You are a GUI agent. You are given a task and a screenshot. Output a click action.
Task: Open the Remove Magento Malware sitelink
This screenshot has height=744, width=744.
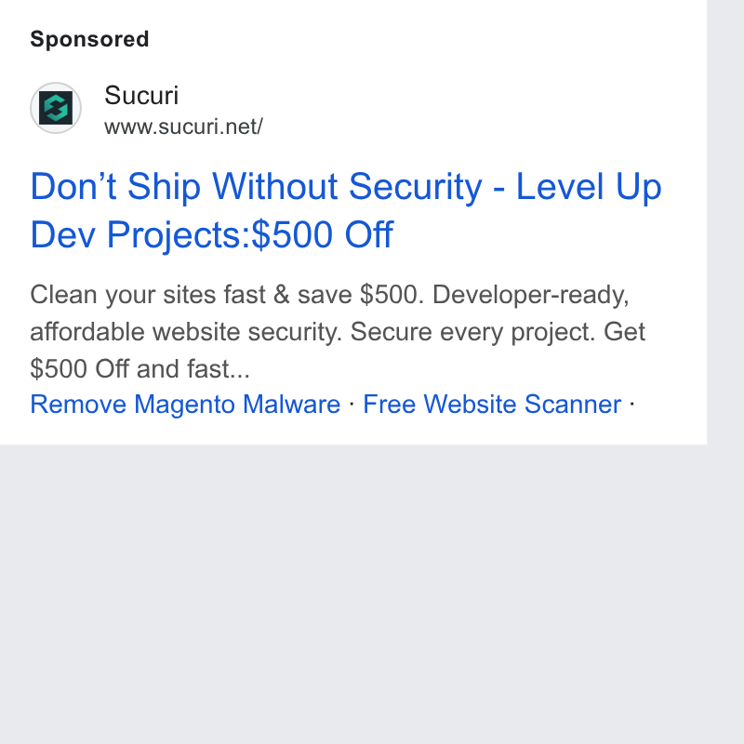pos(185,405)
